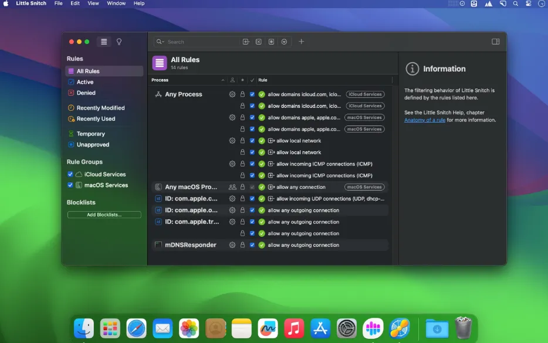
Task: Click the lock icon in the mDNSResponder row
Action: 242,245
